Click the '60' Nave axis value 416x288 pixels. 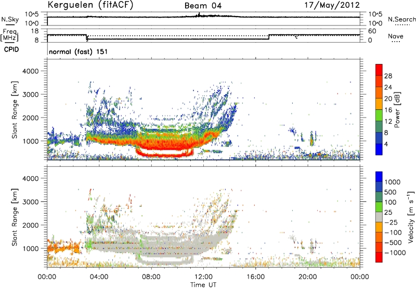(372, 31)
